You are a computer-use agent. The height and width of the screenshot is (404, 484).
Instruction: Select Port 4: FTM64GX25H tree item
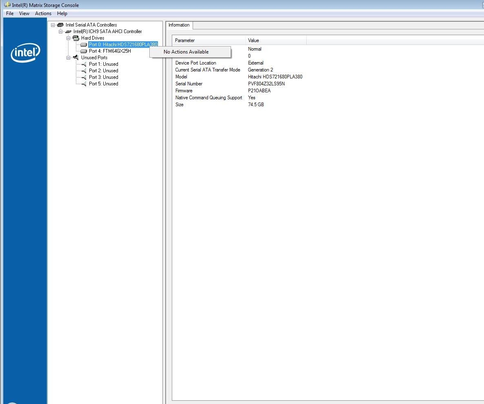(110, 51)
